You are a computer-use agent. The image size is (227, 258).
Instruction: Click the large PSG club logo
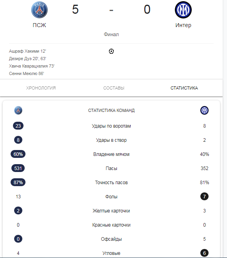point(40,10)
